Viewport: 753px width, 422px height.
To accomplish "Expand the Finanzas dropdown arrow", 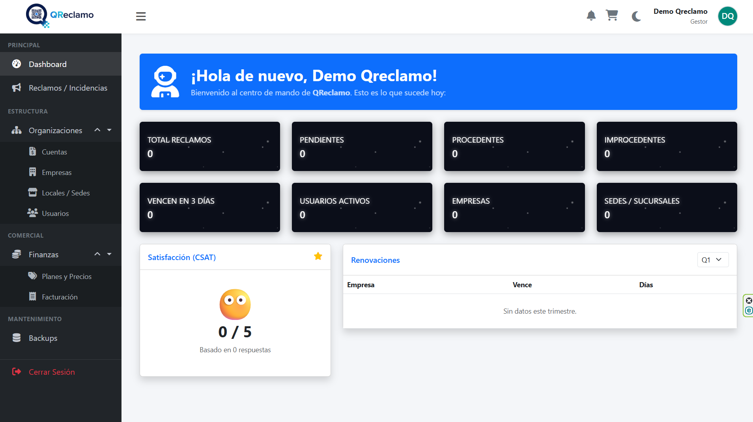I will [109, 254].
